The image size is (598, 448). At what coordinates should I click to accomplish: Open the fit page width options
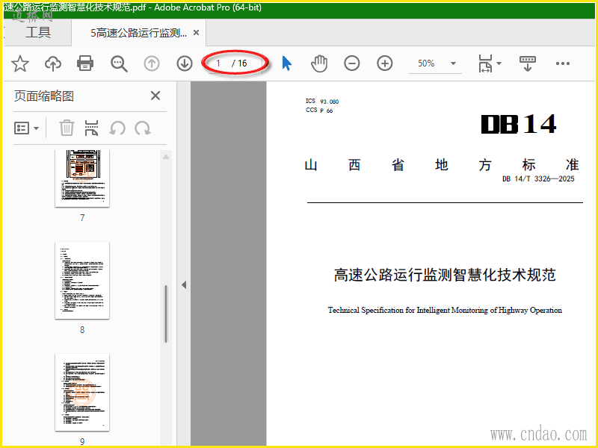pyautogui.click(x=490, y=63)
